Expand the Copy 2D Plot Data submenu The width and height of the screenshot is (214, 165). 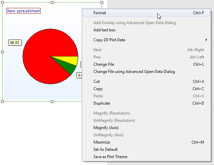pyautogui.click(x=109, y=40)
